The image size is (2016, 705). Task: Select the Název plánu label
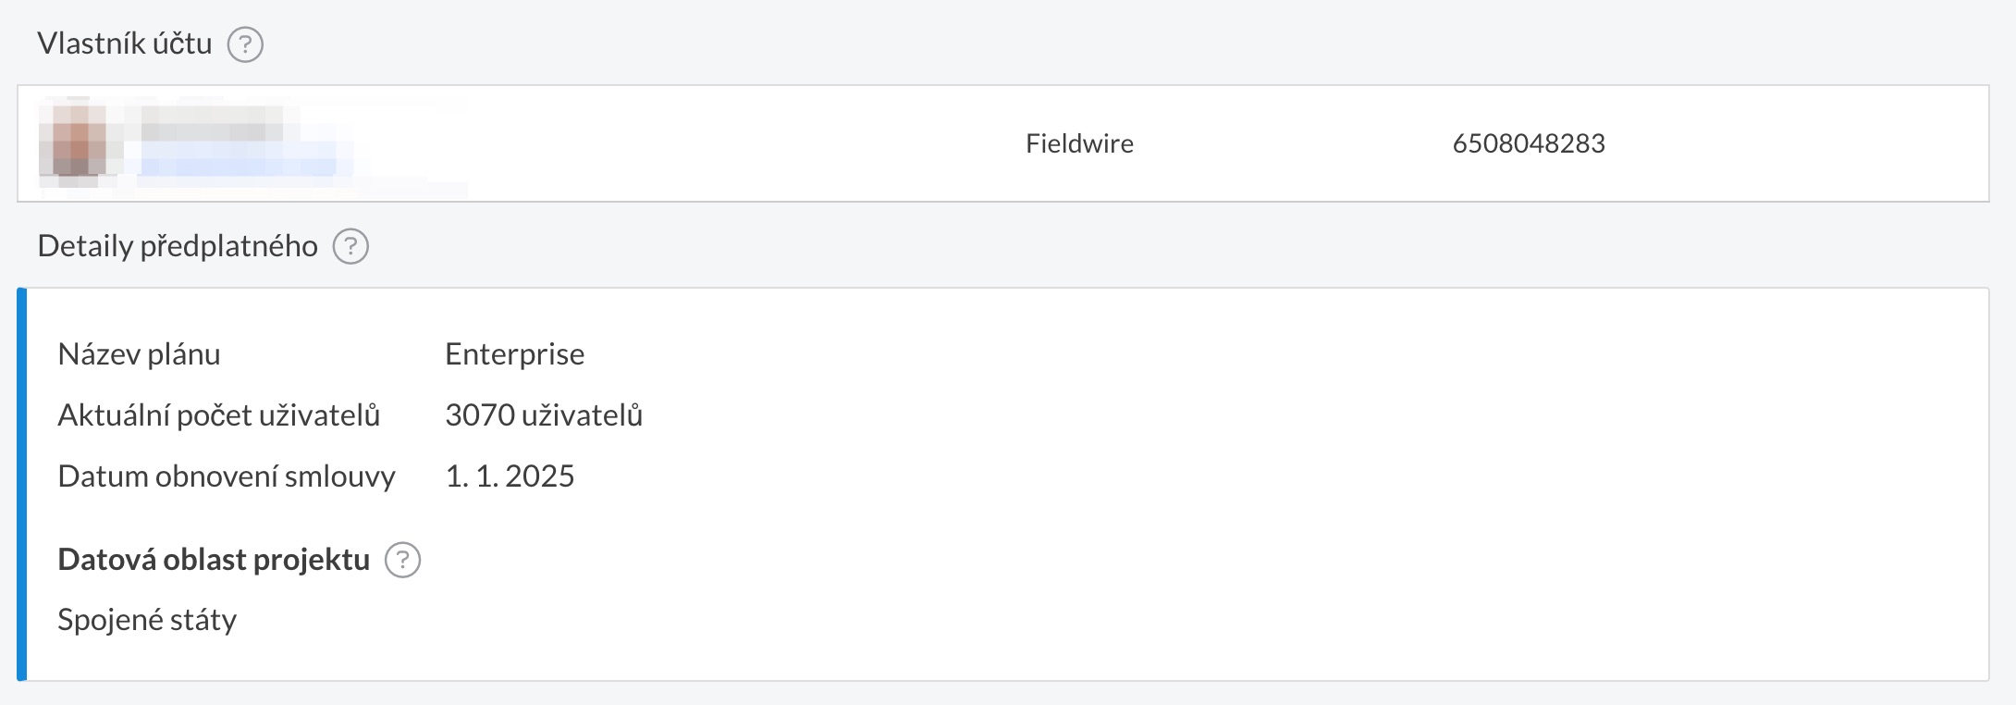click(139, 354)
